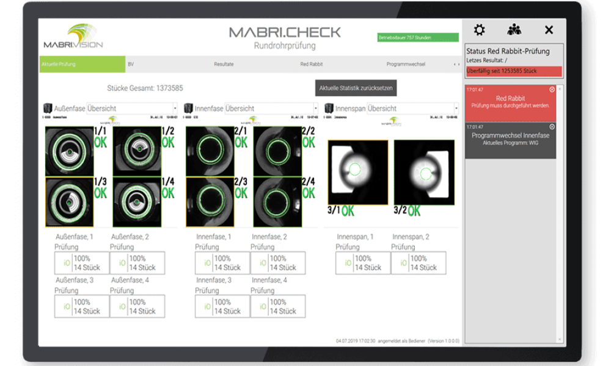
Task: Switch to the Resultate tab
Action: (224, 64)
